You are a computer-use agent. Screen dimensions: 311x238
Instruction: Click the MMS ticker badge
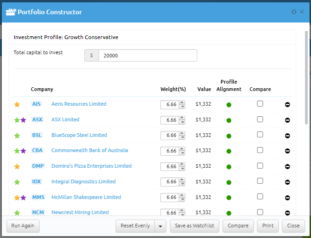click(x=38, y=197)
